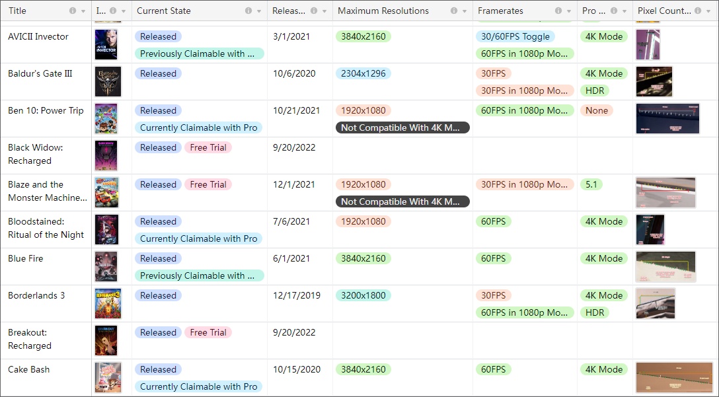Open the Pro column dropdown arrow
The image size is (719, 397).
pos(624,11)
